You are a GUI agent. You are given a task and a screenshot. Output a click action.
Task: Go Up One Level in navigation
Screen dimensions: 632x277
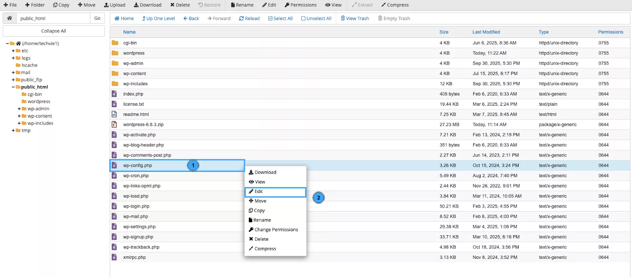point(158,19)
